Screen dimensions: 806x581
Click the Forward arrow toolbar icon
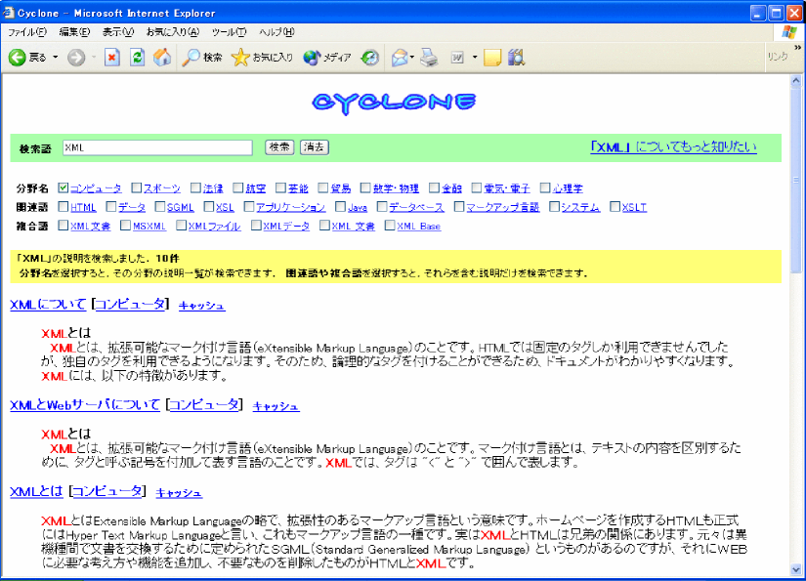coord(76,58)
